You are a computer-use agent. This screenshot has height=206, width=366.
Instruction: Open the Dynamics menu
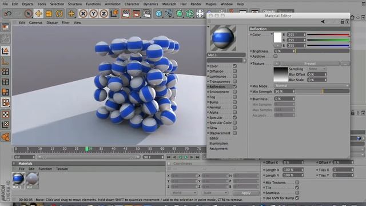pos(150,4)
